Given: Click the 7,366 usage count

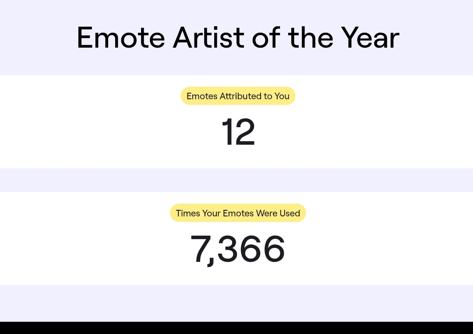Looking at the screenshot, I should [x=238, y=250].
